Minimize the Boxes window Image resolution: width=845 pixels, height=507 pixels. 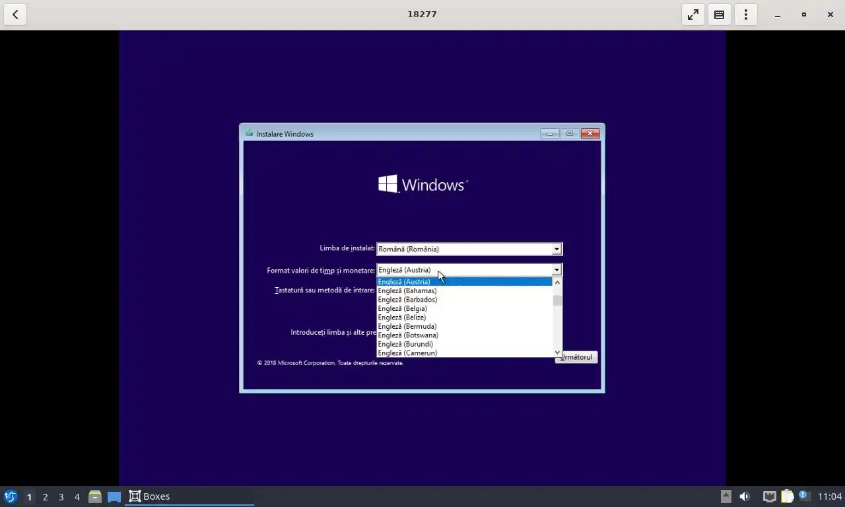[778, 15]
